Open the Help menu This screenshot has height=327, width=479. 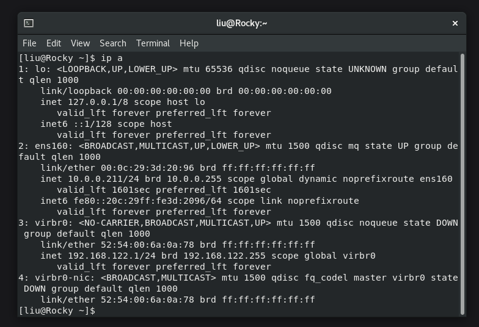[189, 43]
